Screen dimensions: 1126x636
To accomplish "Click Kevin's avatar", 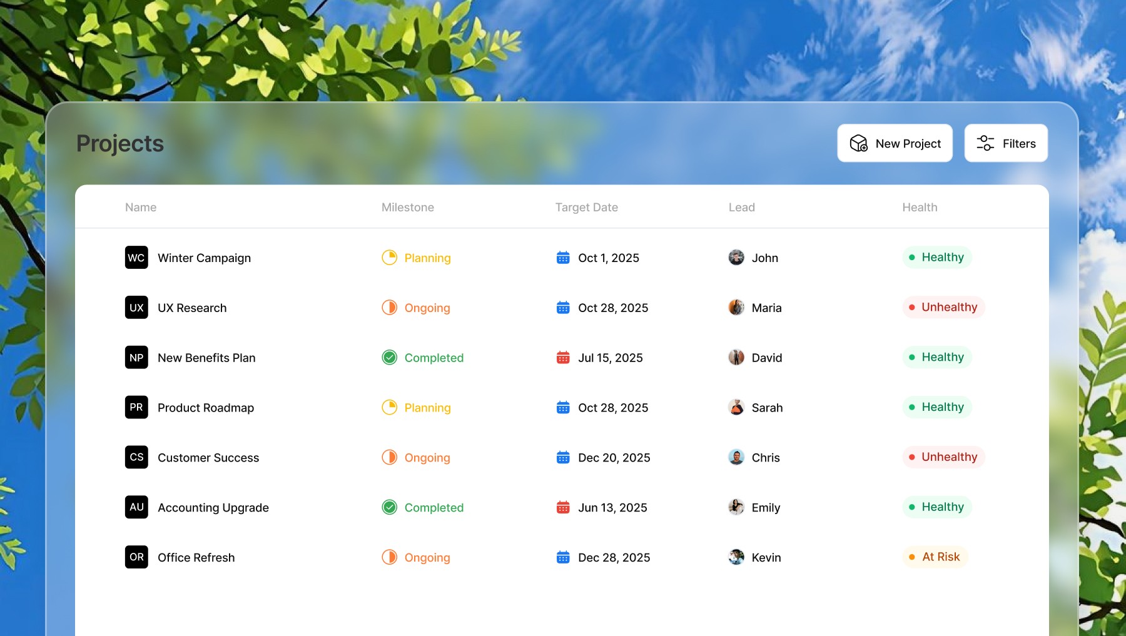I will 736,557.
